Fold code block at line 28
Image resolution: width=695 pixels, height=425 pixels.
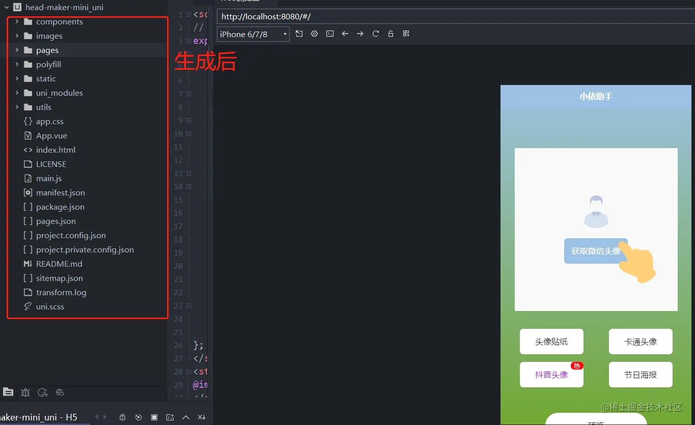(188, 372)
